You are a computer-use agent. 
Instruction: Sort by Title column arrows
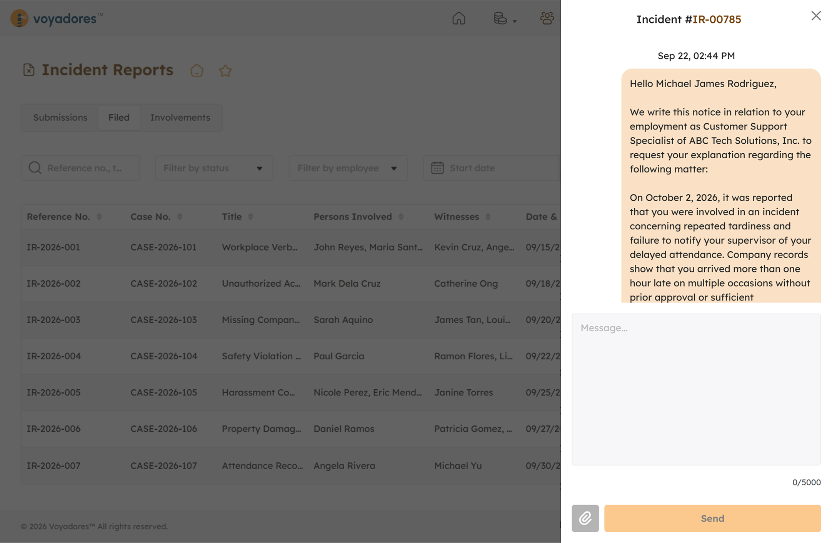[x=250, y=217]
